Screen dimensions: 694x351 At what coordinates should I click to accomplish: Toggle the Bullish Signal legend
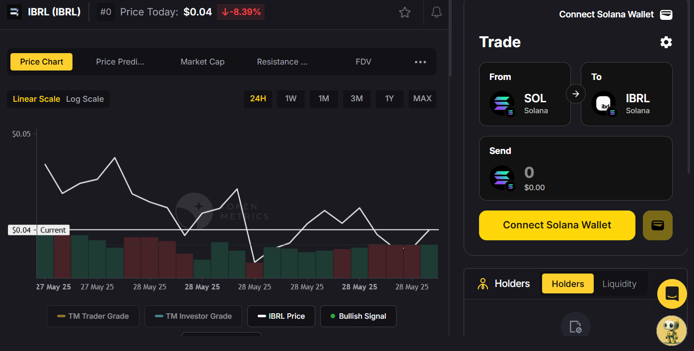coord(358,316)
